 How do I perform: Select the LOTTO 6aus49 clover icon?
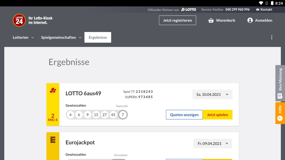[53, 90]
